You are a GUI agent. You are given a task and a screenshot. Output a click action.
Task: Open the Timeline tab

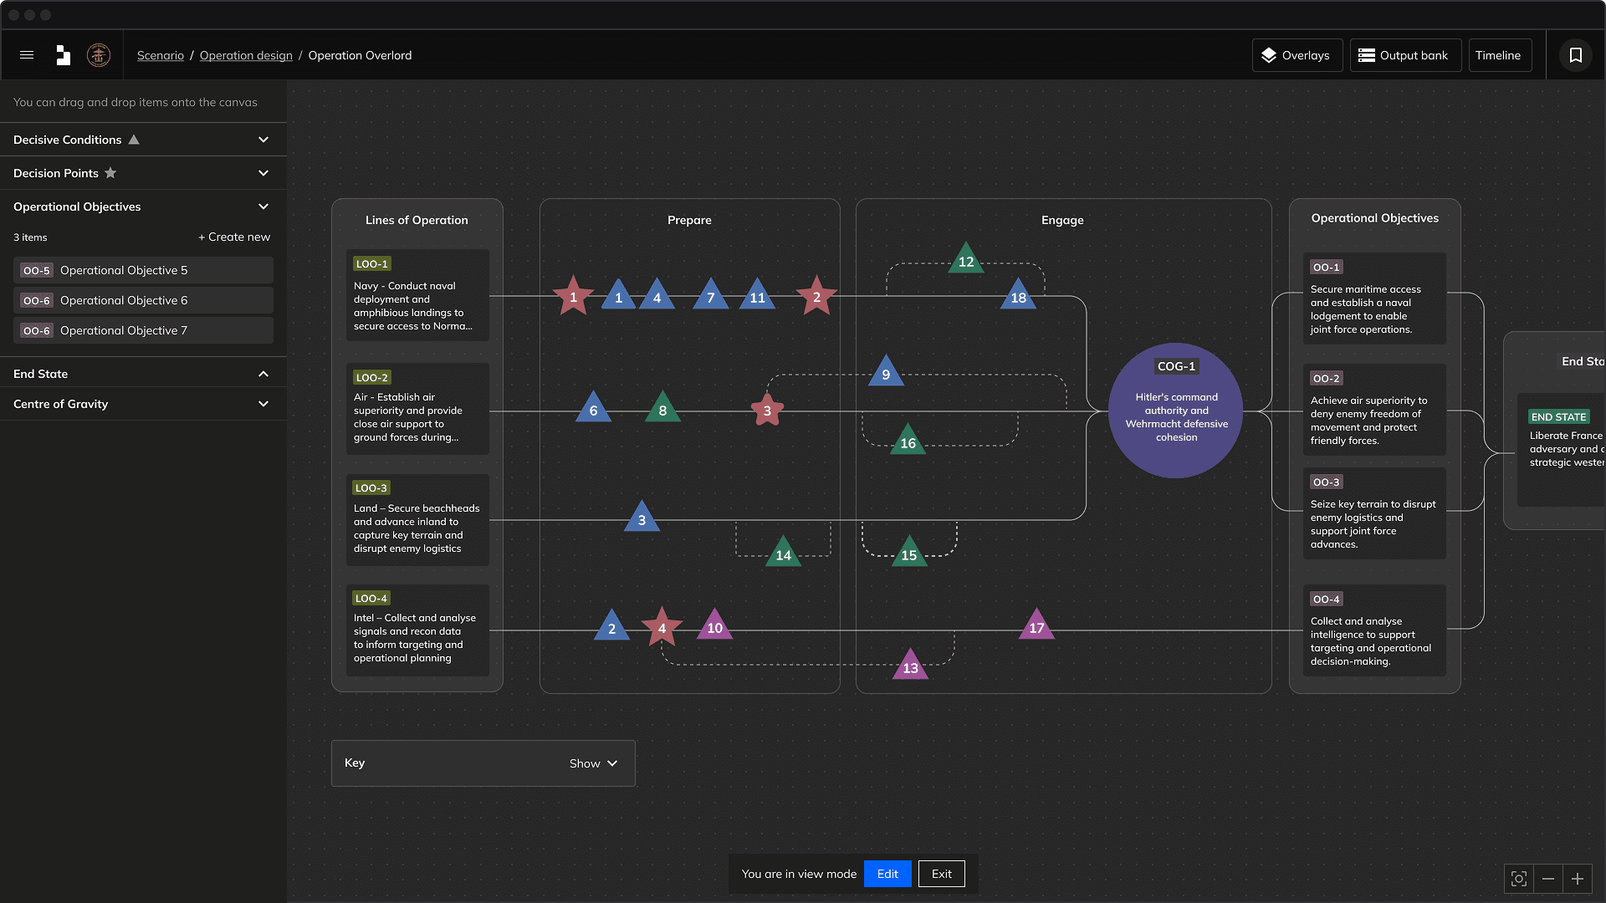pos(1498,55)
